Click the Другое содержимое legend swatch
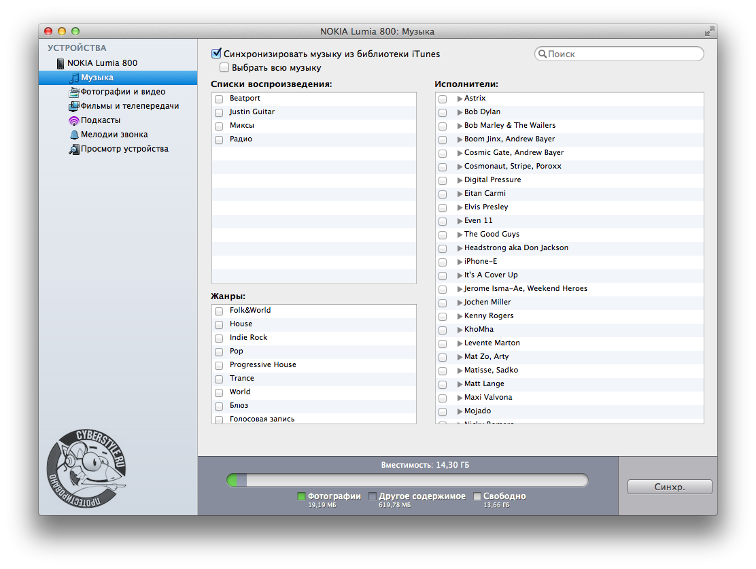This screenshot has width=756, height=569. point(372,496)
